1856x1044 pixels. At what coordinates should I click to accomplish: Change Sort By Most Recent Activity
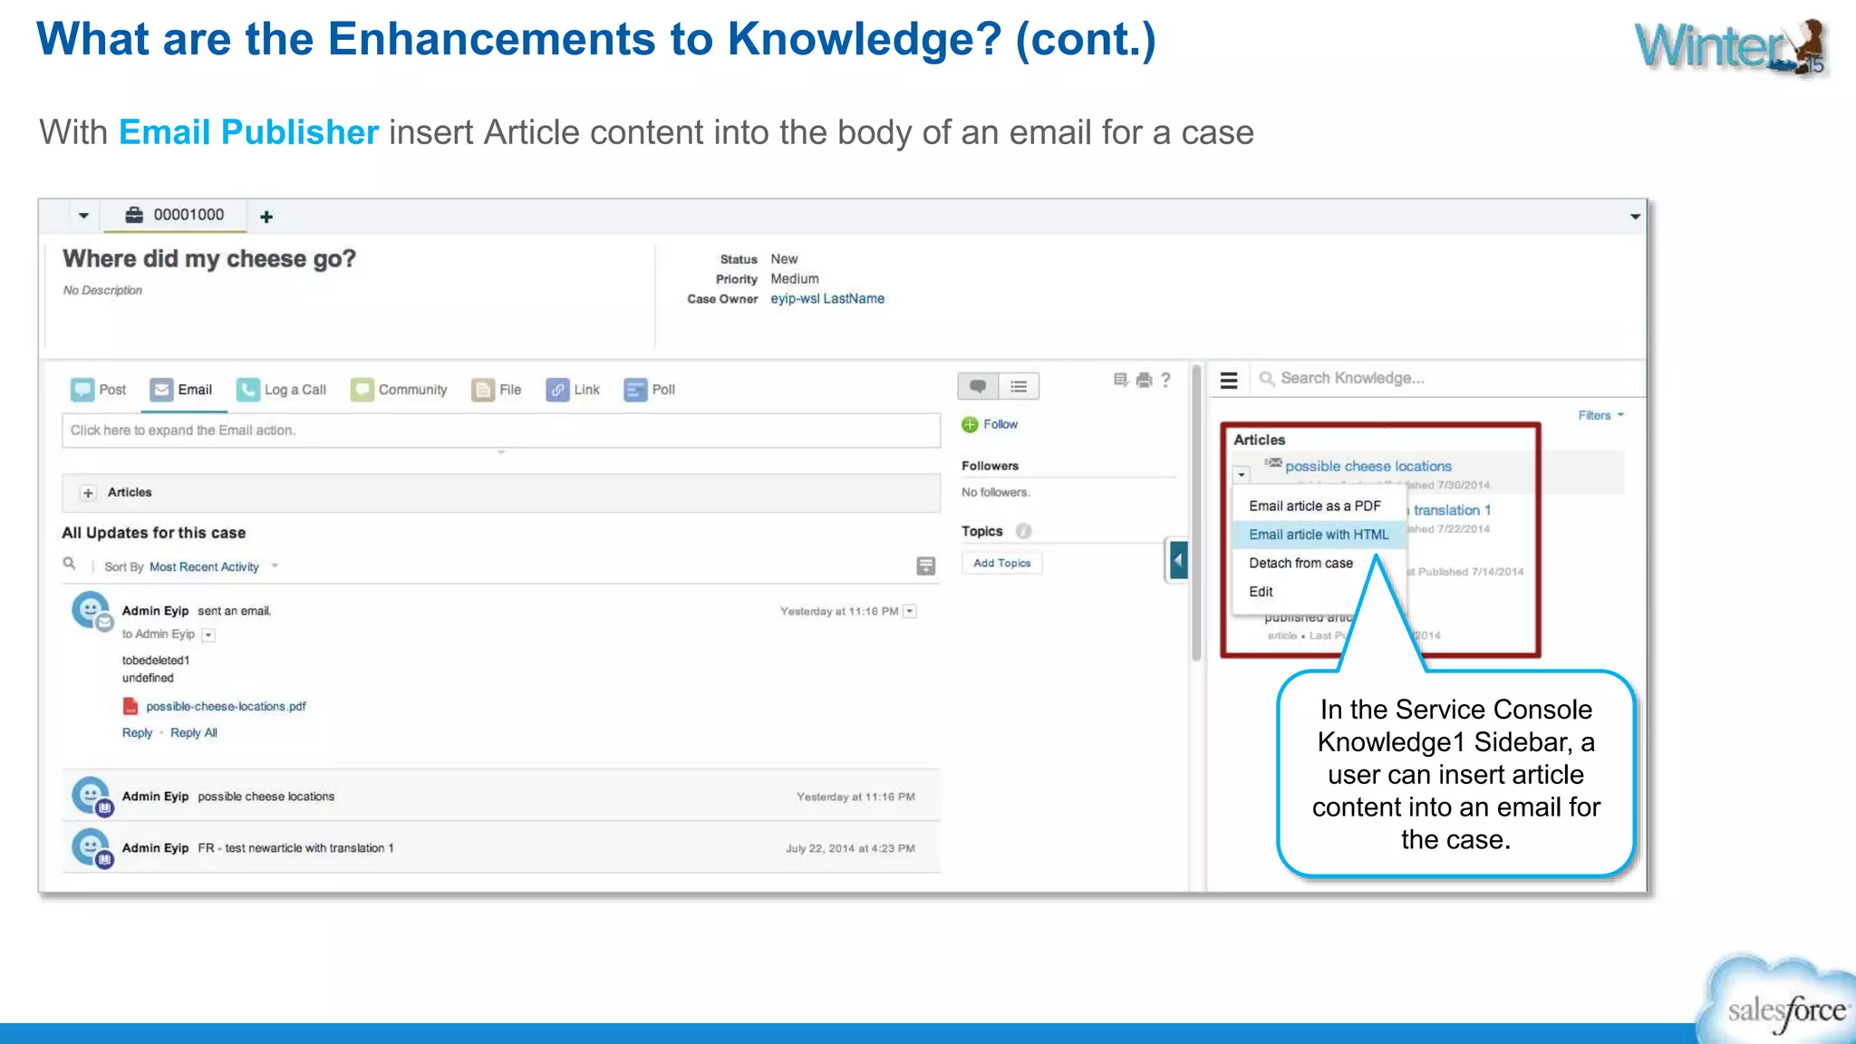tap(214, 567)
